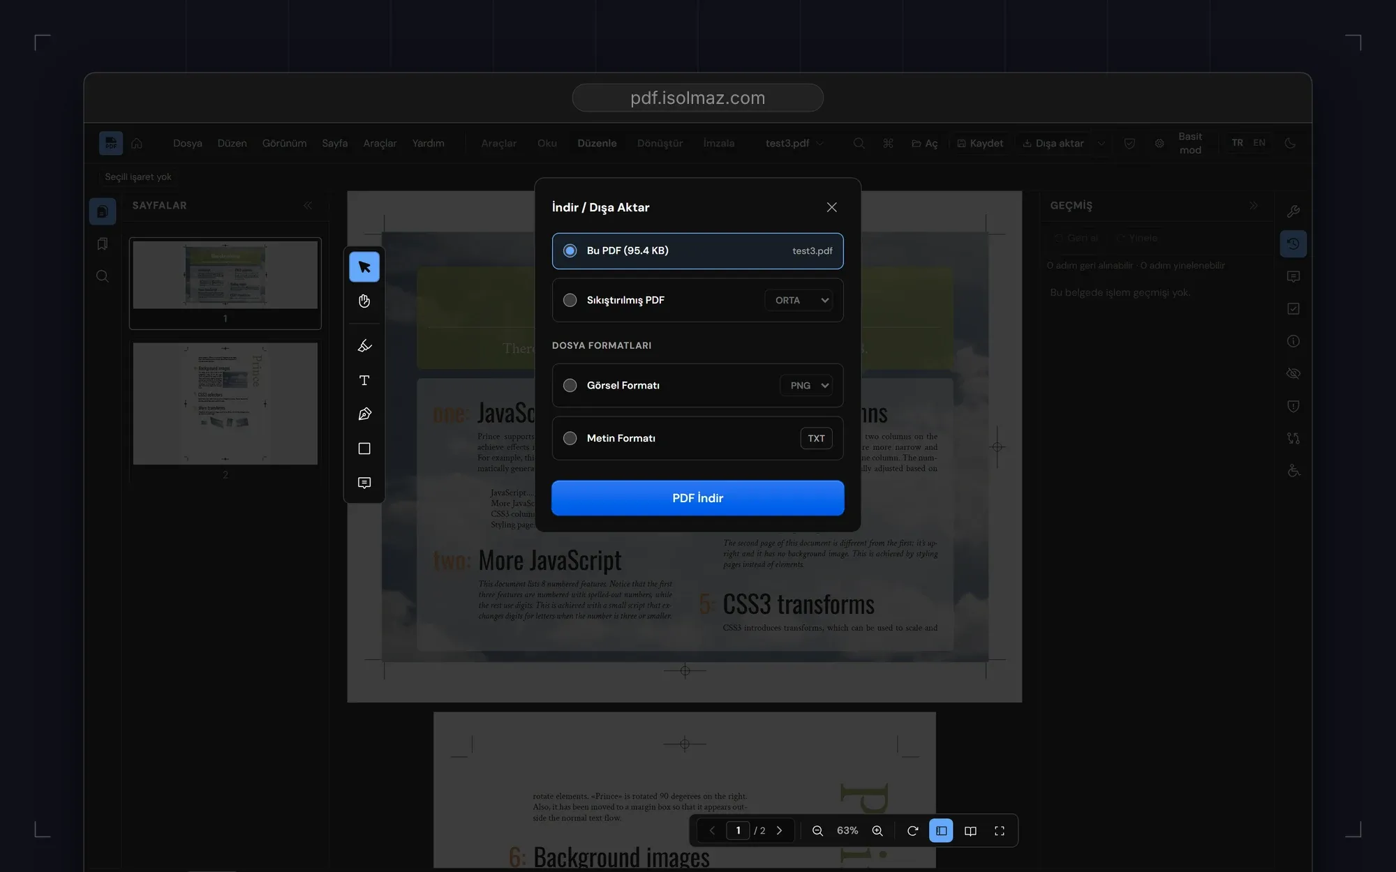Image resolution: width=1396 pixels, height=872 pixels.
Task: Switch to the İmzala tab
Action: tap(719, 143)
